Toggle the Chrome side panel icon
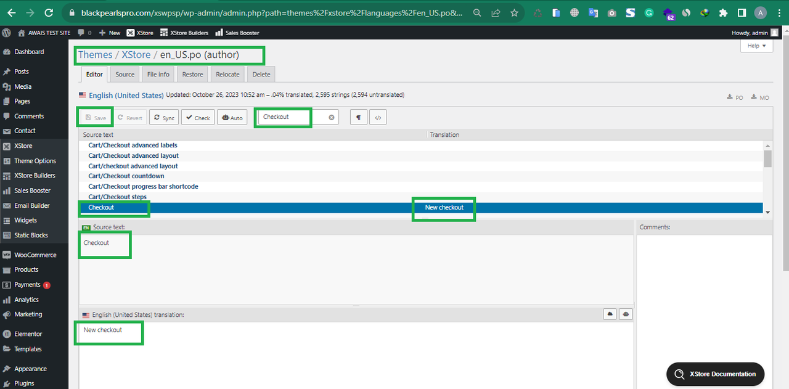This screenshot has width=789, height=389. click(x=742, y=12)
